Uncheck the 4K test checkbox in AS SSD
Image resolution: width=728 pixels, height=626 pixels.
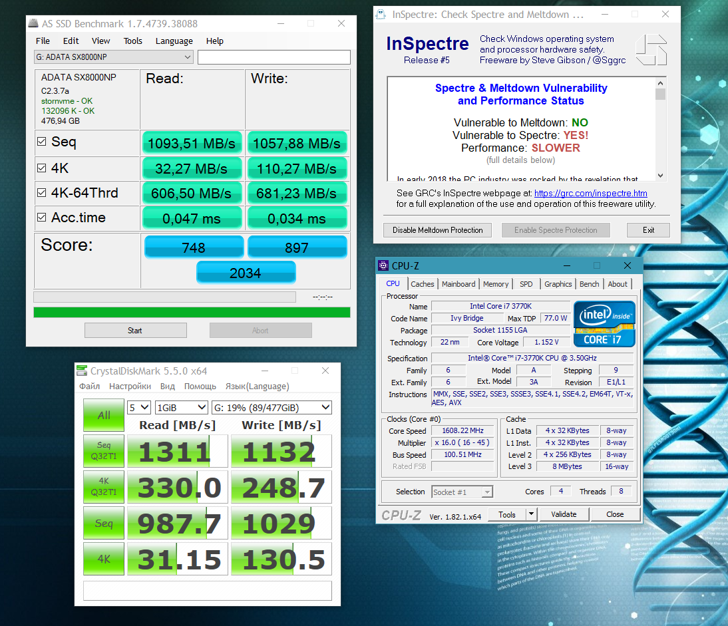42,168
